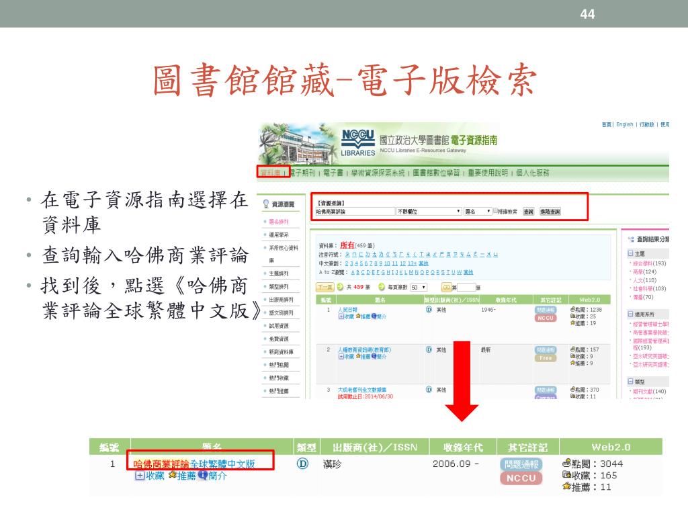Toggle the 精確檢索 checkbox
Image resolution: width=688 pixels, height=516 pixels.
tap(495, 210)
